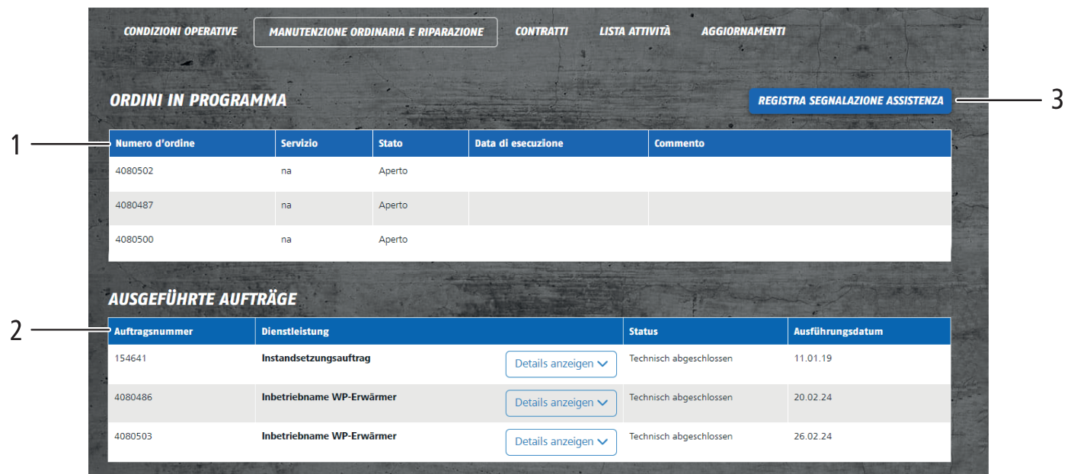Select completed order number 154641
This screenshot has height=474, width=1077.
click(x=130, y=358)
